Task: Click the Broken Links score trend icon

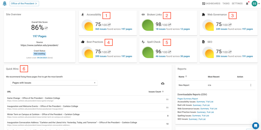Action: pyautogui.click(x=169, y=25)
